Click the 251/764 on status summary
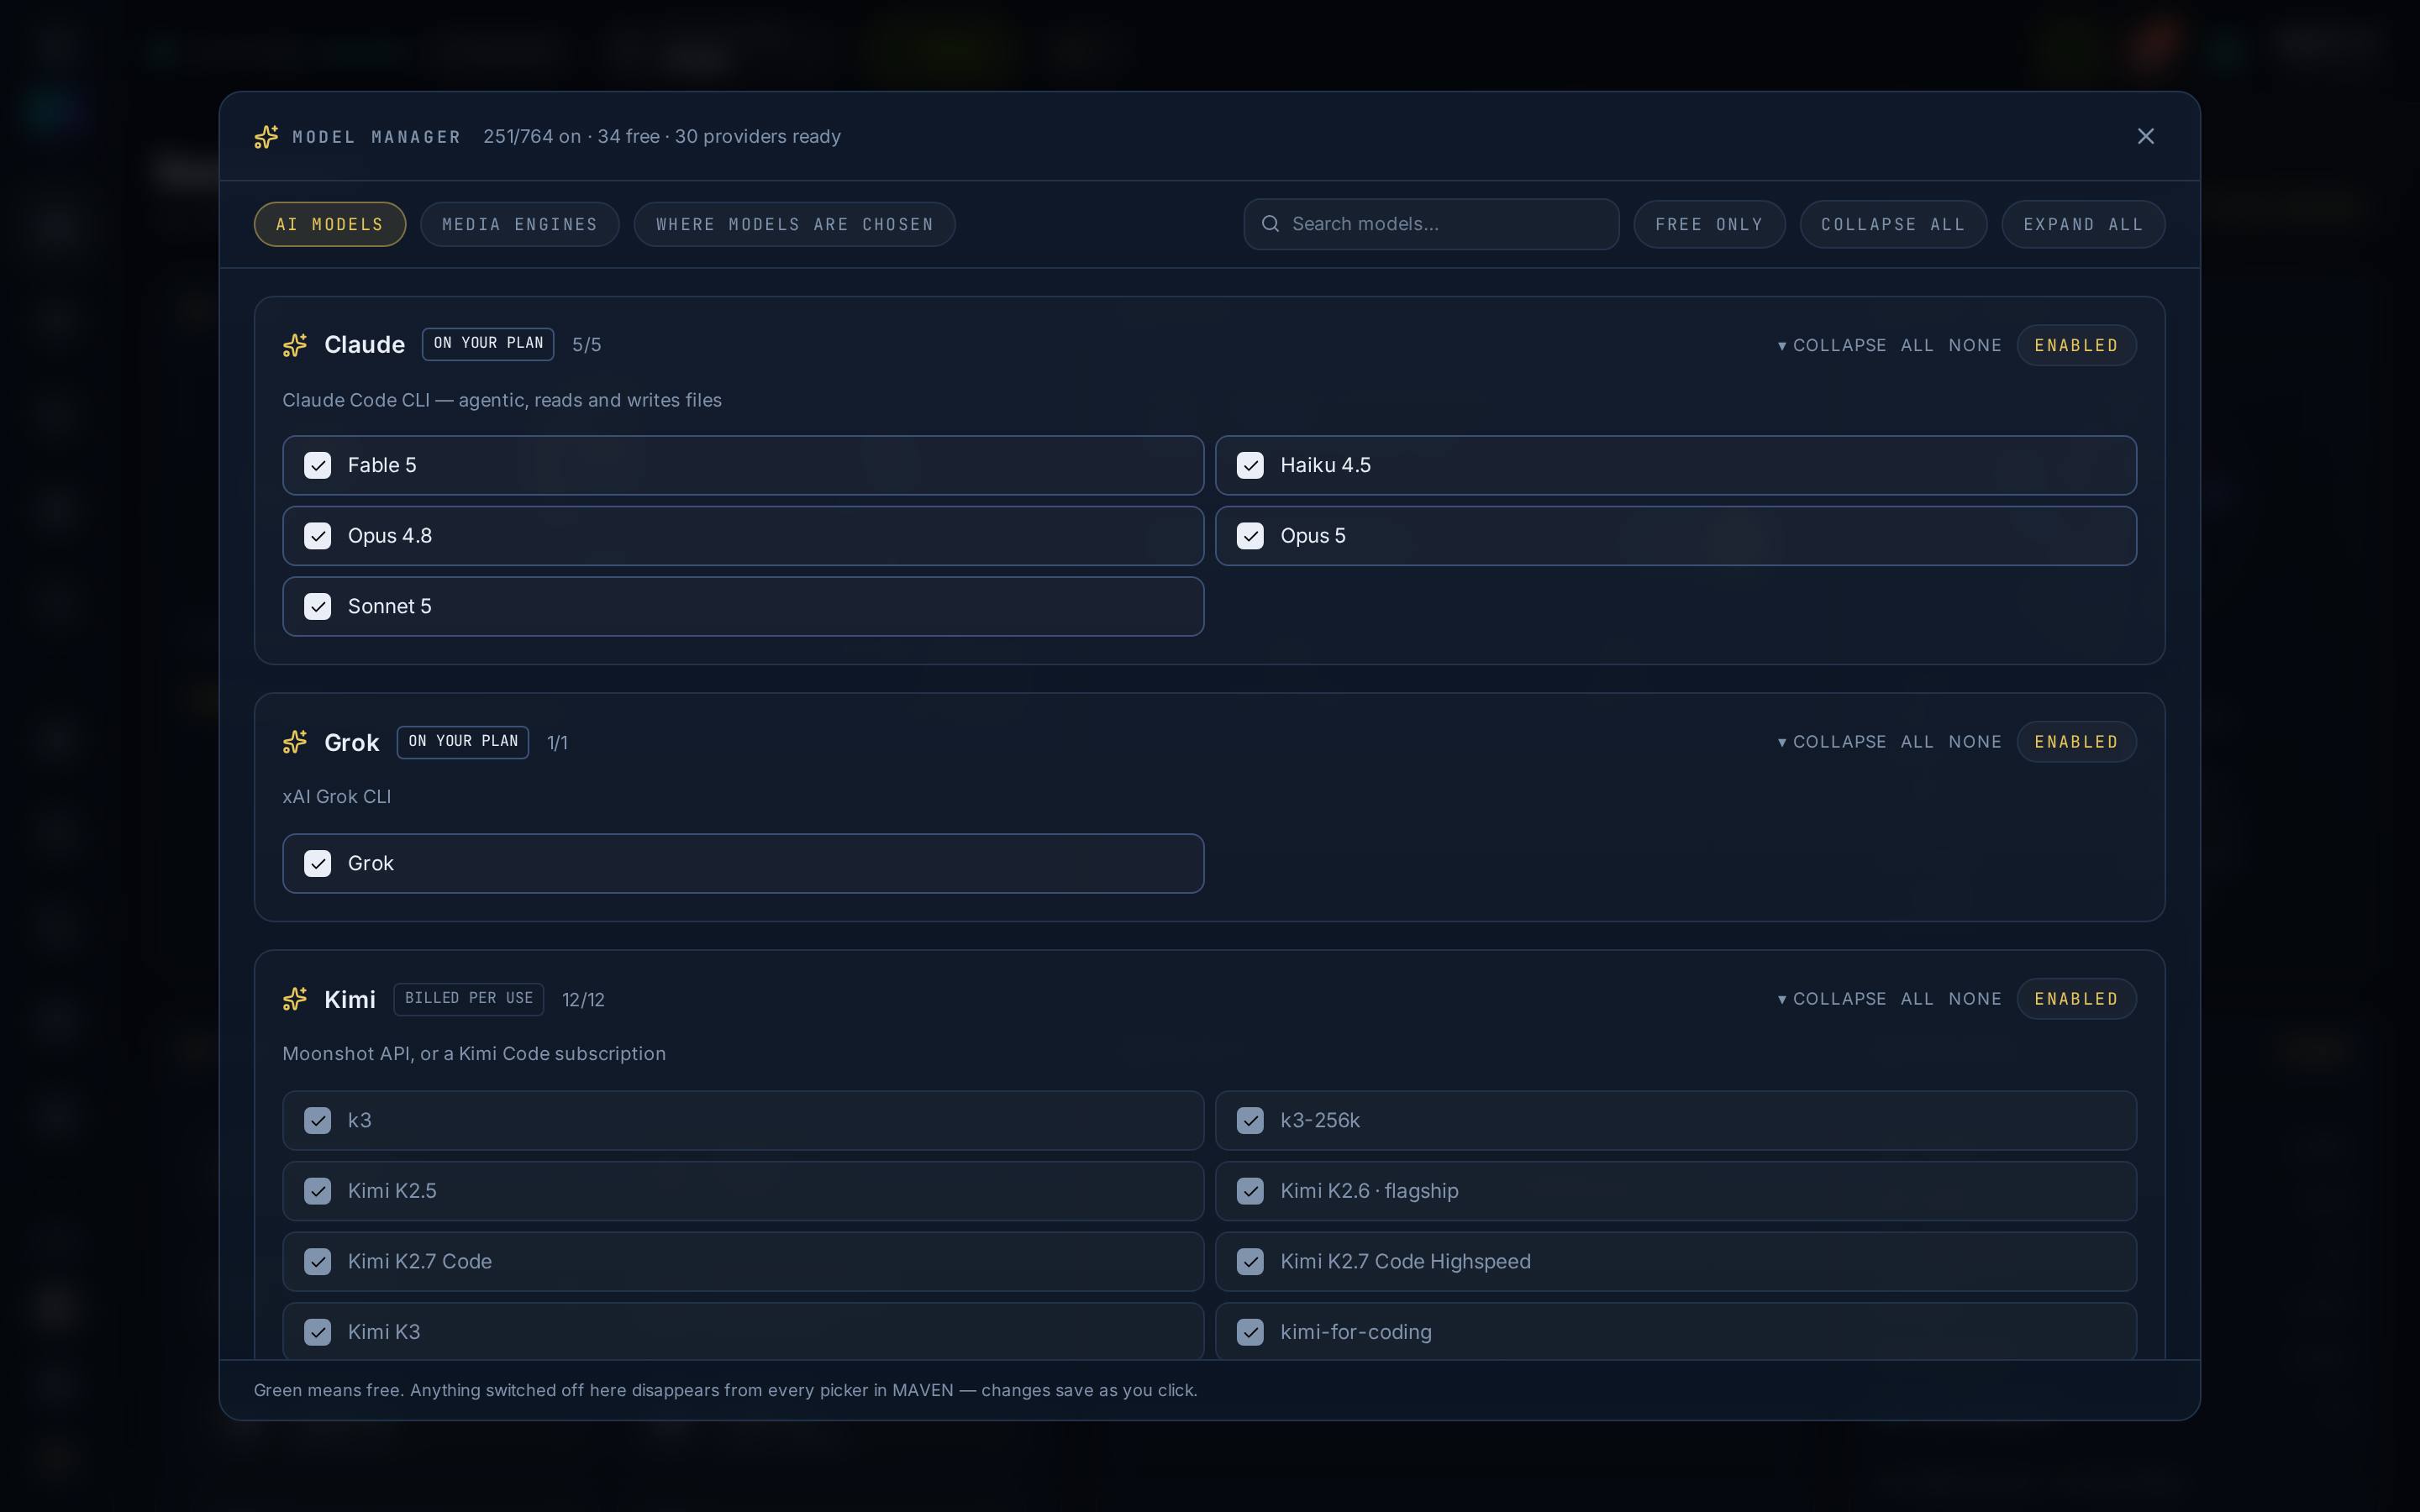 (662, 136)
